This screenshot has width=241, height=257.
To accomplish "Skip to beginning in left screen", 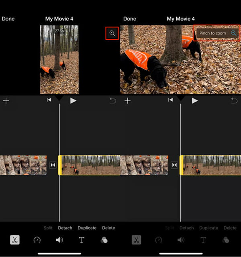I will tap(49, 100).
